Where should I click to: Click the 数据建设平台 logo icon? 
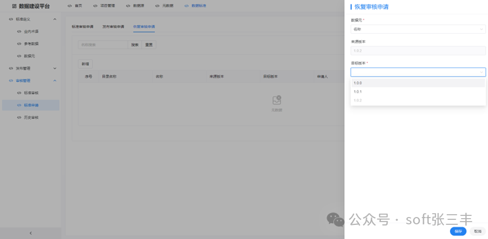pos(14,6)
